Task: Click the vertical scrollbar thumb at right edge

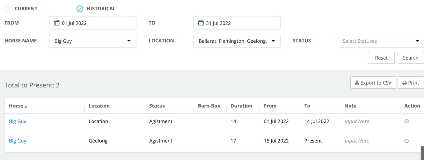Action: click(x=422, y=153)
